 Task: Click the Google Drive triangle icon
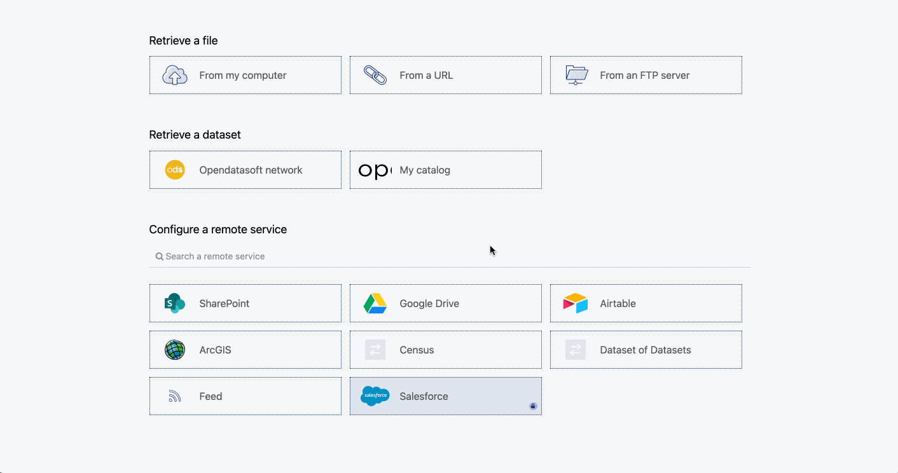point(375,303)
